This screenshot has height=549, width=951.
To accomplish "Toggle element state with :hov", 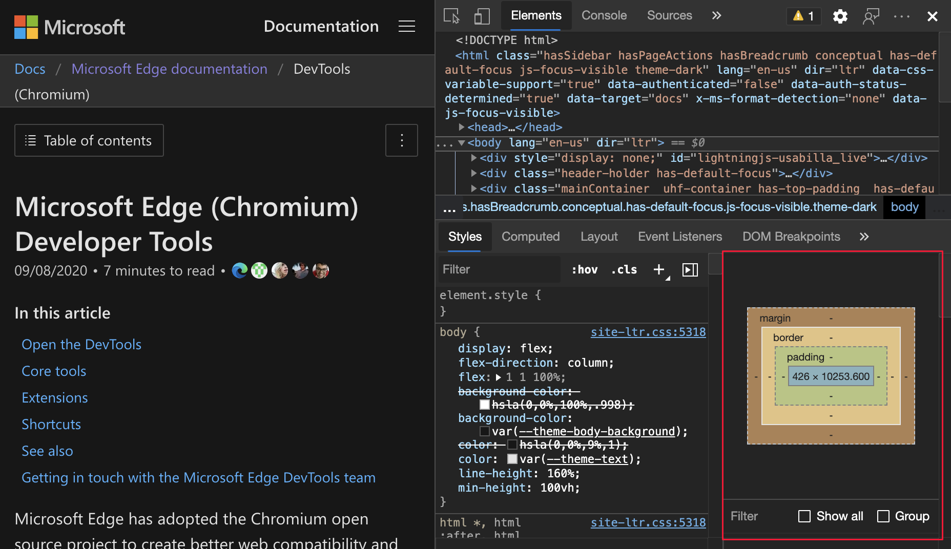I will [584, 269].
